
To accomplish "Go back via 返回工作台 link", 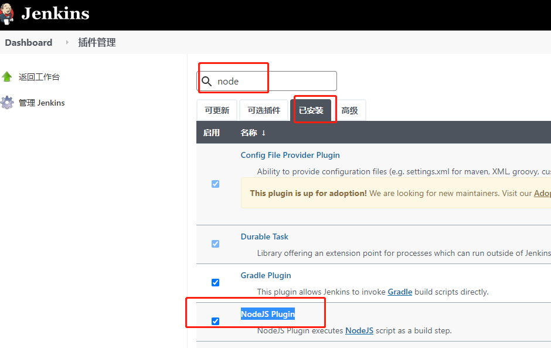I will click(39, 77).
